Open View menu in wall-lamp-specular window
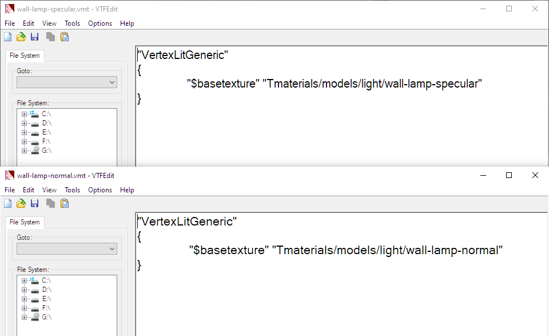Screen dimensions: 549x336 pos(49,23)
